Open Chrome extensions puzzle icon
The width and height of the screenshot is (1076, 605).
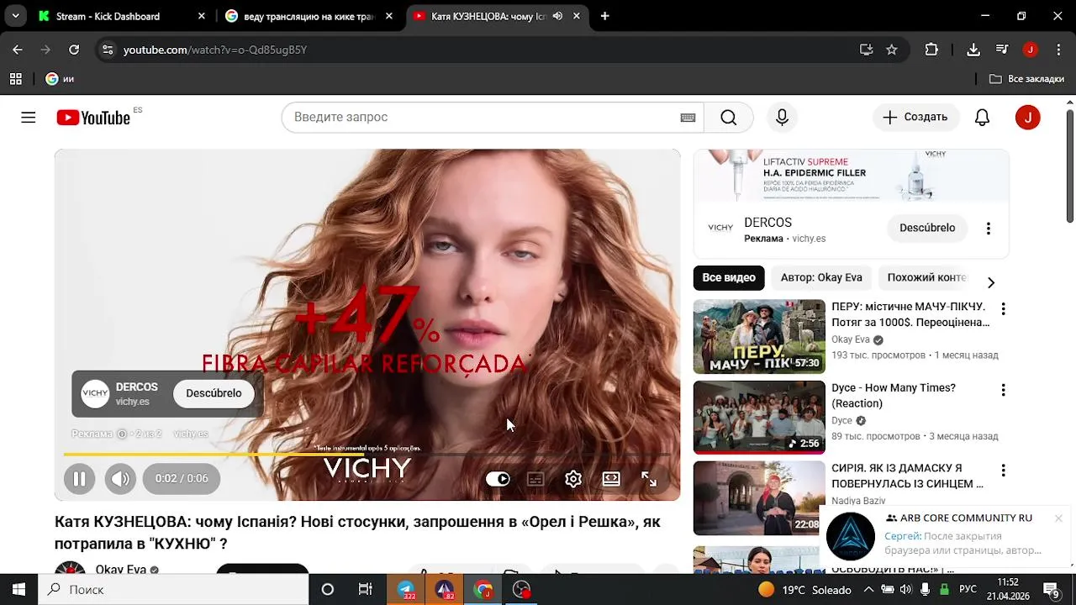click(x=931, y=50)
